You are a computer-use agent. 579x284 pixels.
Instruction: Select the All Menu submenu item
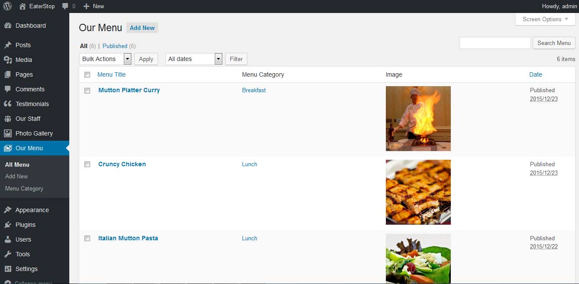[17, 165]
